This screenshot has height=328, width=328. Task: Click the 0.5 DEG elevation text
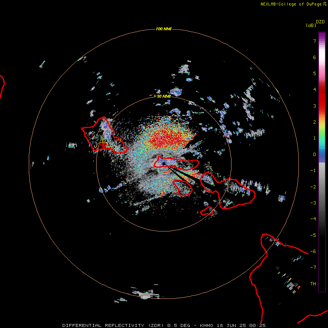tap(179, 325)
